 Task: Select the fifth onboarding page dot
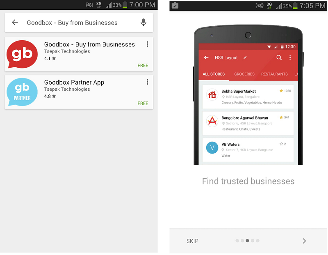[258, 241]
